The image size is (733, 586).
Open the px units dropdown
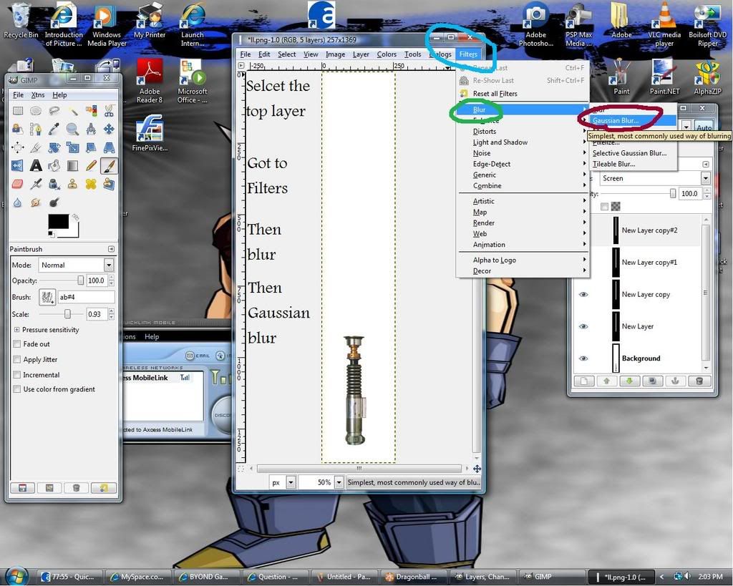click(x=291, y=482)
